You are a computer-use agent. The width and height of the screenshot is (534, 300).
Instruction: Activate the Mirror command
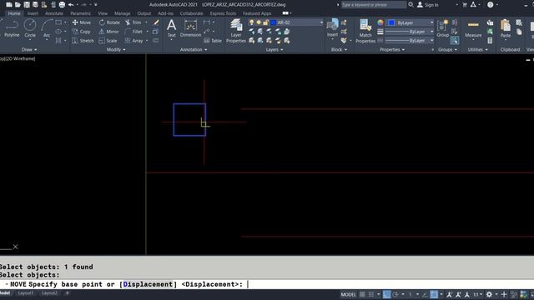click(x=108, y=32)
